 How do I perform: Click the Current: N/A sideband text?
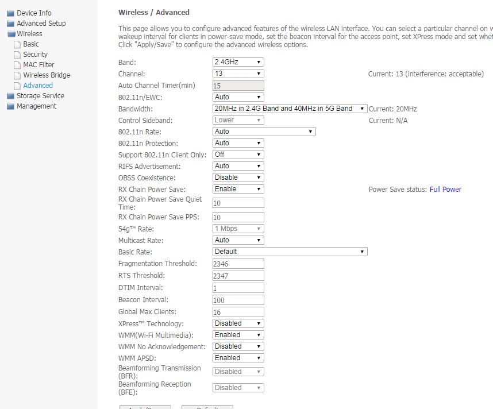[388, 121]
